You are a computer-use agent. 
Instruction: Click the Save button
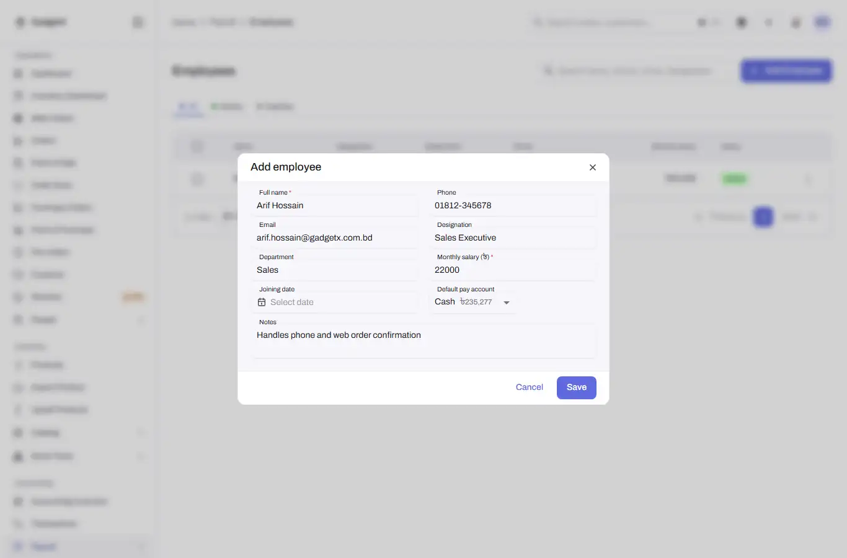577,387
